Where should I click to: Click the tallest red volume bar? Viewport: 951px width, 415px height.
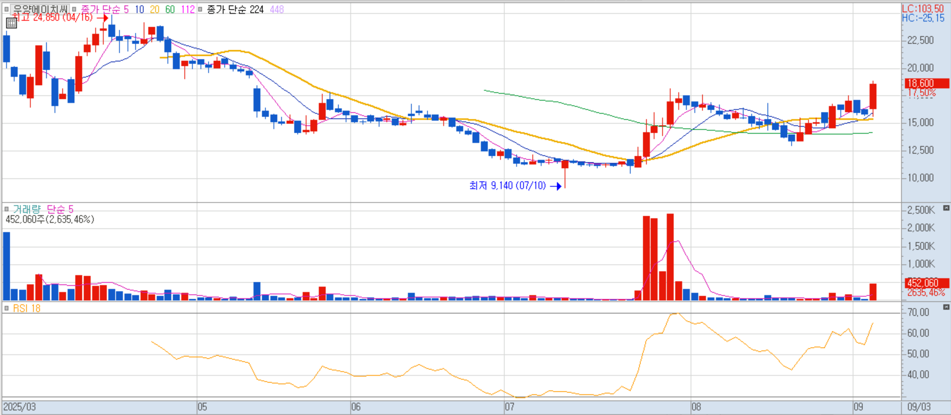(x=670, y=257)
